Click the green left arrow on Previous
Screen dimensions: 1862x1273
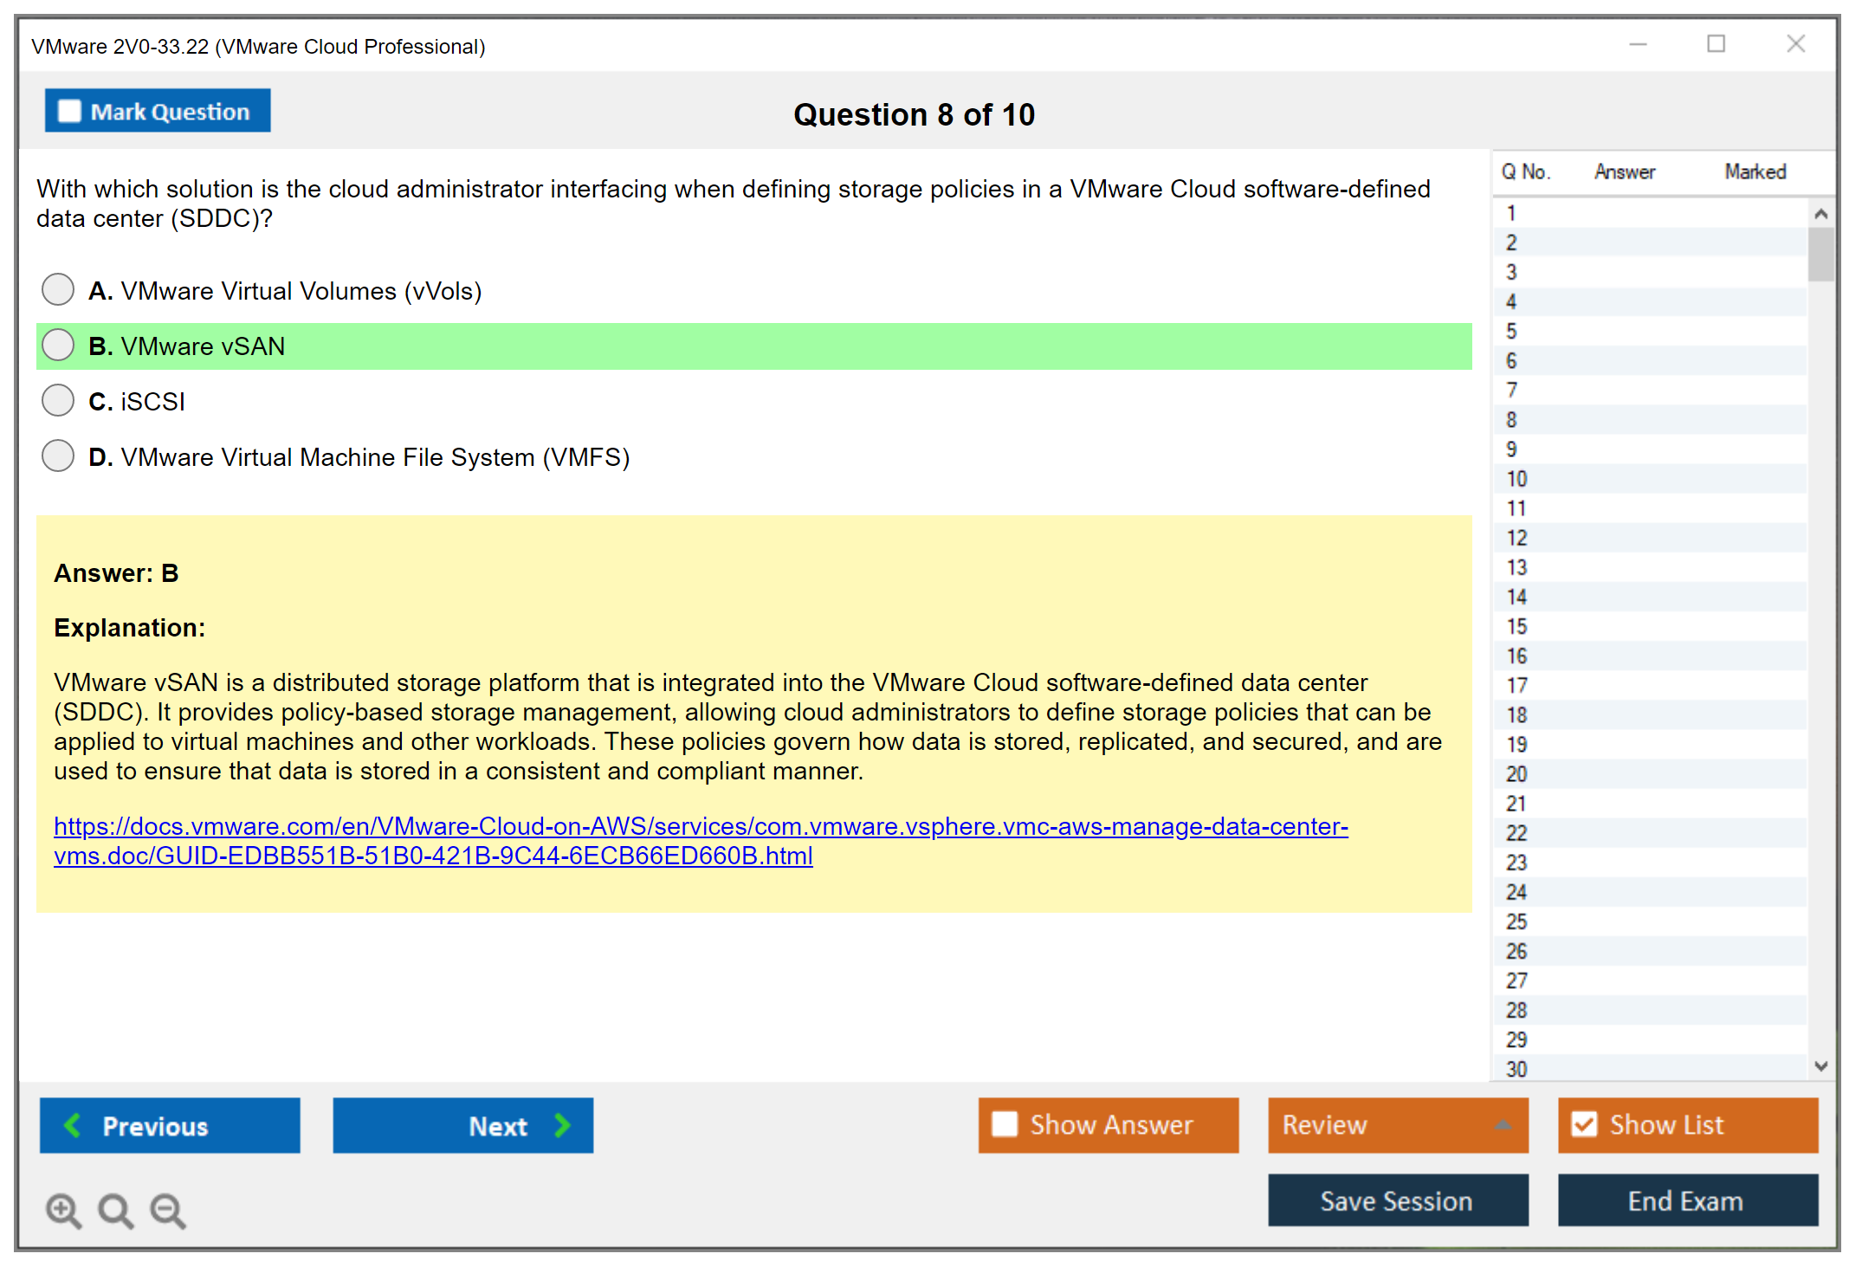[x=73, y=1125]
